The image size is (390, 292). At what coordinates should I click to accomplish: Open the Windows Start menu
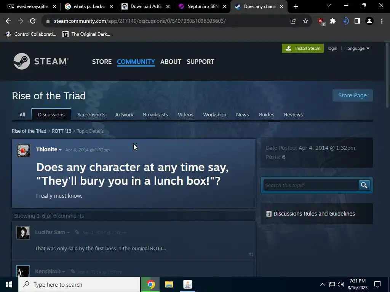click(x=9, y=284)
